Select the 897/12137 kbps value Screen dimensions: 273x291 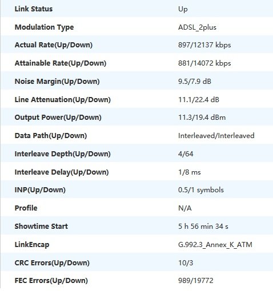[x=204, y=45]
